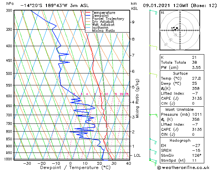
Task: Click the wind barb at 500 hPa
Action: pos(153,75)
